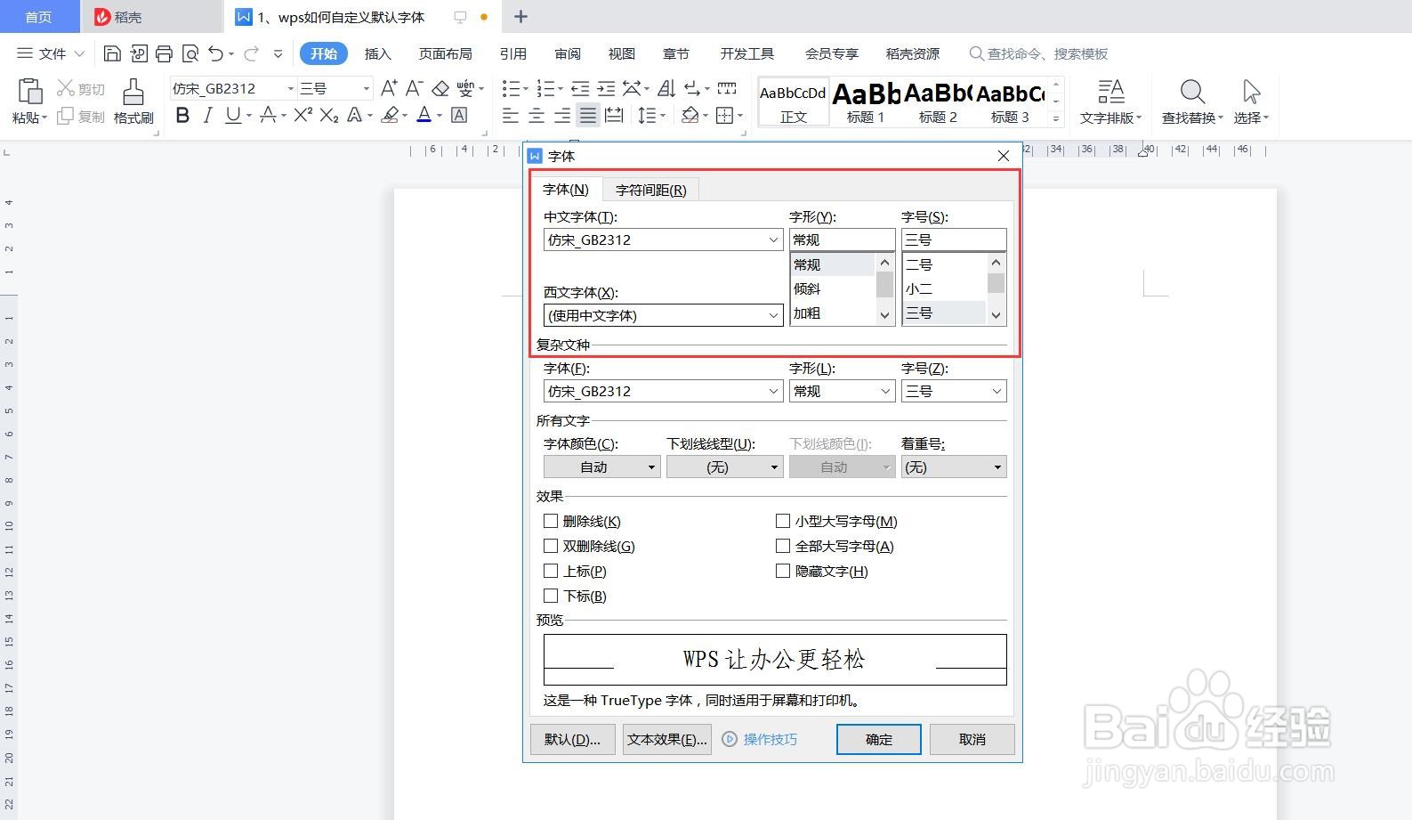Check the 全部大写字母(A) checkbox
Image resolution: width=1412 pixels, height=820 pixels.
coord(783,546)
